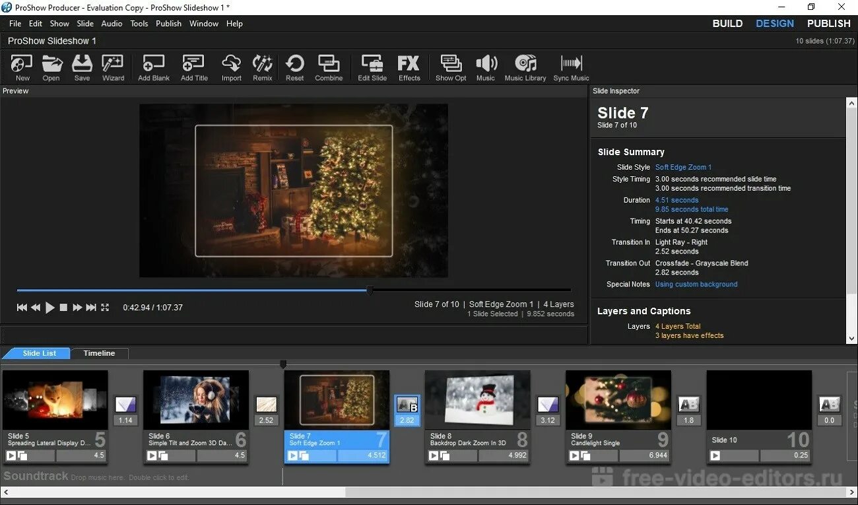Click the Crossfade transition icon after Slide 7
This screenshot has width=858, height=505.
(407, 404)
